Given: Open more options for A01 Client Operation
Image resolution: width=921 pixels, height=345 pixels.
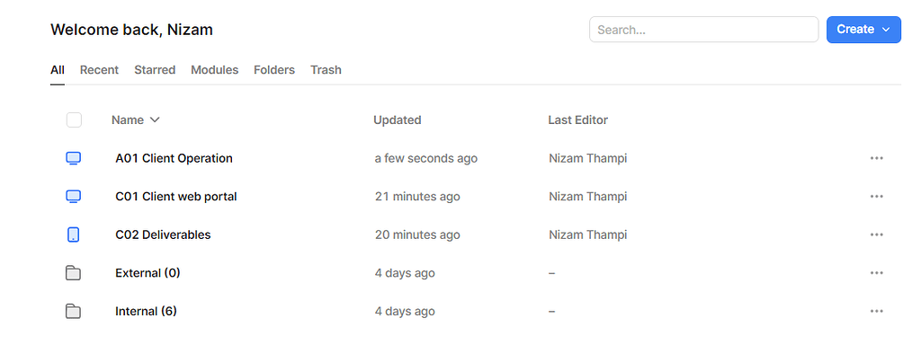Looking at the screenshot, I should (876, 158).
